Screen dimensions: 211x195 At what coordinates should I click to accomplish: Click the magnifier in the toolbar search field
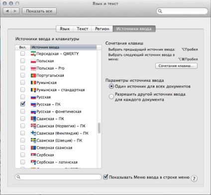click(160, 11)
